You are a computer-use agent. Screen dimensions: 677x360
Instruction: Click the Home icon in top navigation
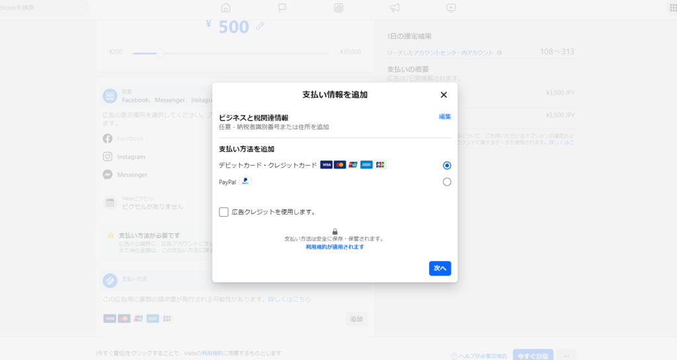(225, 8)
